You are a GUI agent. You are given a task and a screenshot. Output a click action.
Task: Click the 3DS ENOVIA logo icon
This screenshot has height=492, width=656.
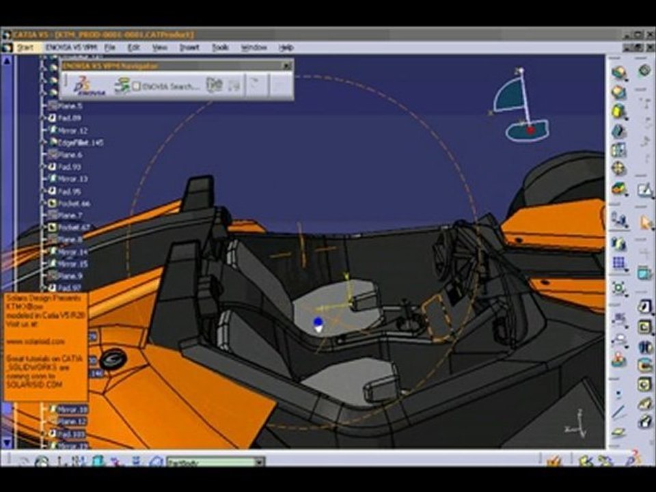click(88, 86)
